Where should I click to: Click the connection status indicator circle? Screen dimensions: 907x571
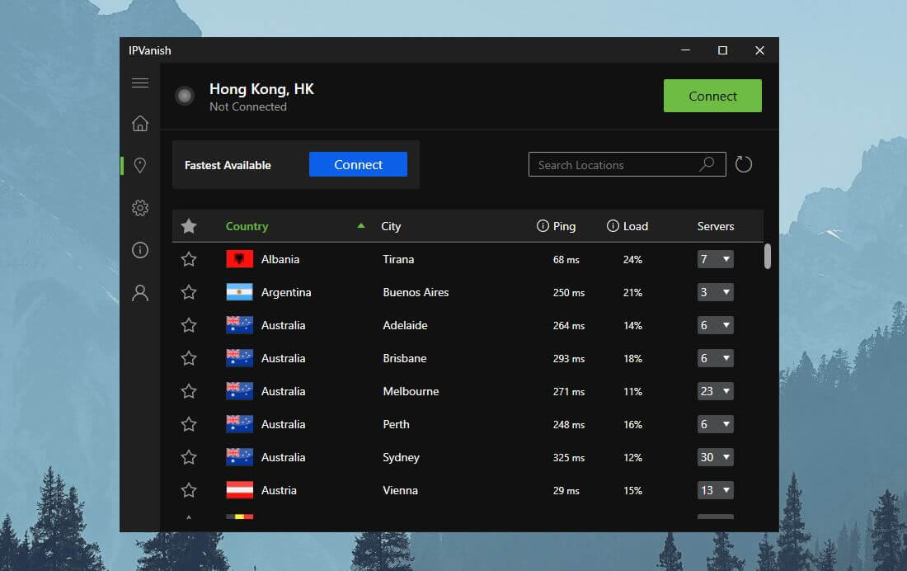tap(185, 96)
